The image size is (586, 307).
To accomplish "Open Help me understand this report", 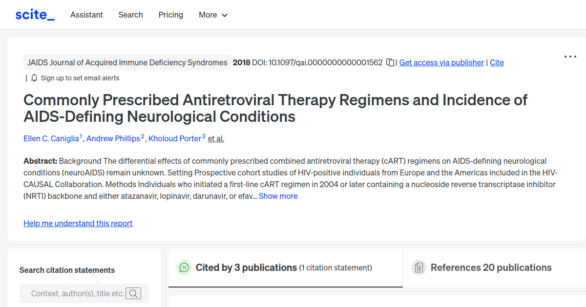I will [78, 223].
